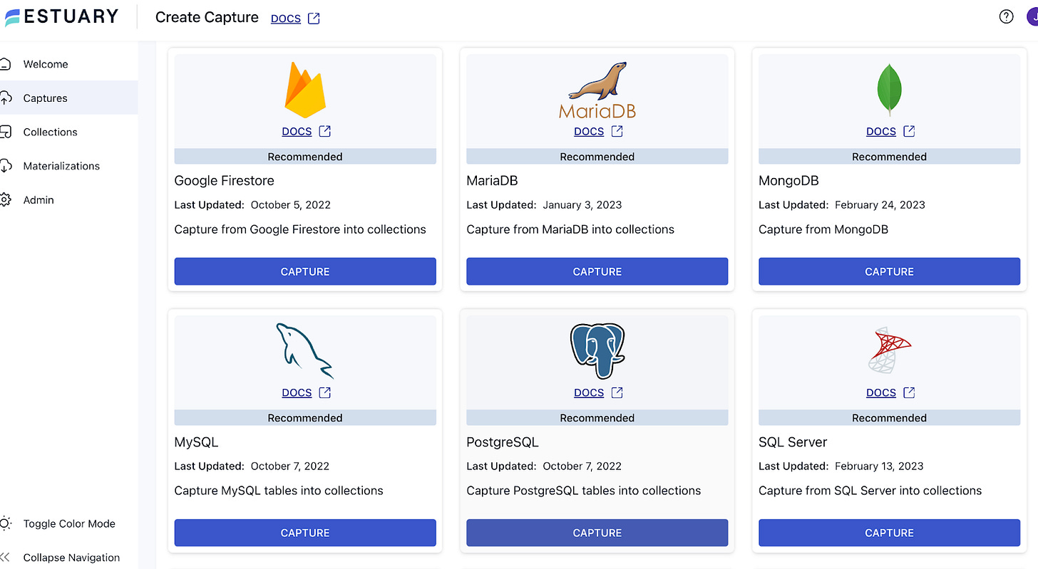Go to the Welcome page
Screen dimensions: 1038x569
46,64
